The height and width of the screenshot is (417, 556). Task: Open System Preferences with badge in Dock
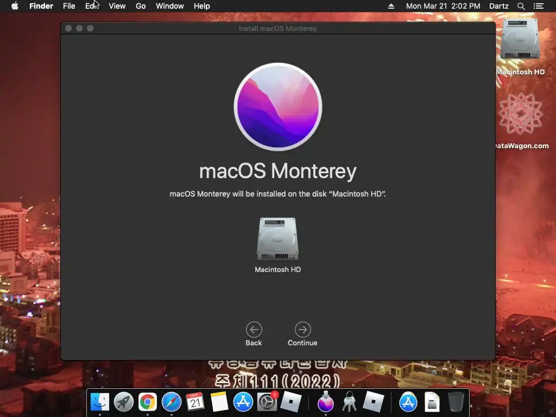coord(267,402)
